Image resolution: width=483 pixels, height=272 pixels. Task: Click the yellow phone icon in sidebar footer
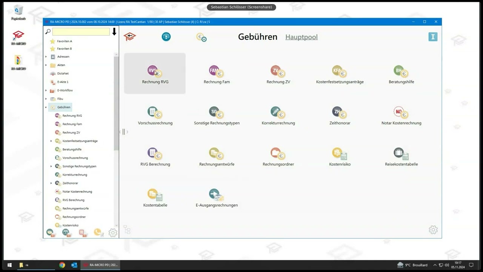98,233
